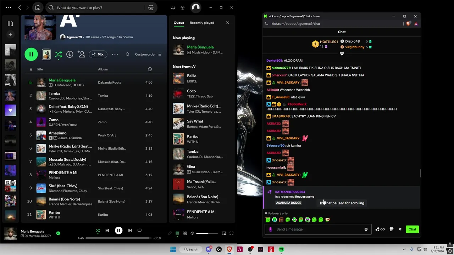The height and width of the screenshot is (255, 454).
Task: Click Send a message input in Kick chat
Action: pos(318,229)
